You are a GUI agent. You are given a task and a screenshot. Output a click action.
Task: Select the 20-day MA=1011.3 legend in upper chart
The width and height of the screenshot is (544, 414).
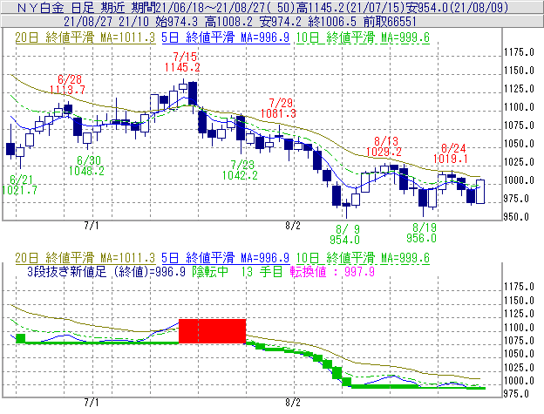pyautogui.click(x=85, y=37)
